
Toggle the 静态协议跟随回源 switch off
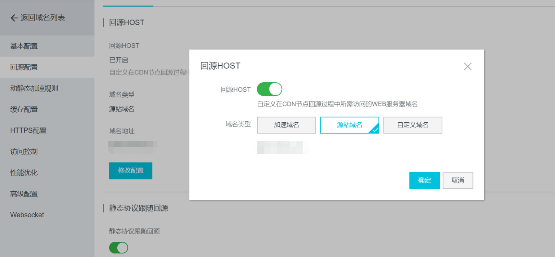(118, 248)
